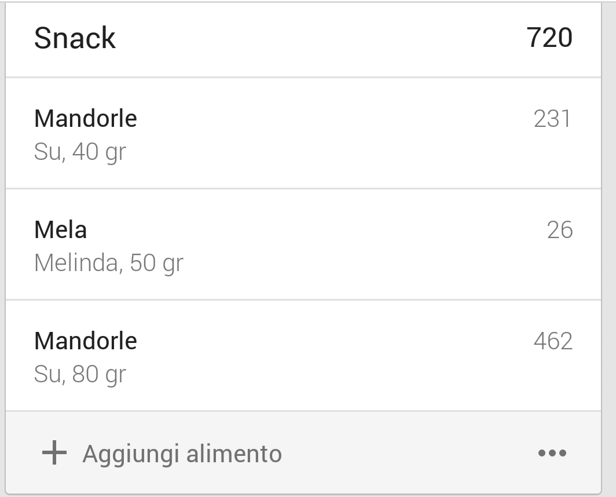The height and width of the screenshot is (497, 616).
Task: Tap the plus icon to add food
Action: coord(54,452)
